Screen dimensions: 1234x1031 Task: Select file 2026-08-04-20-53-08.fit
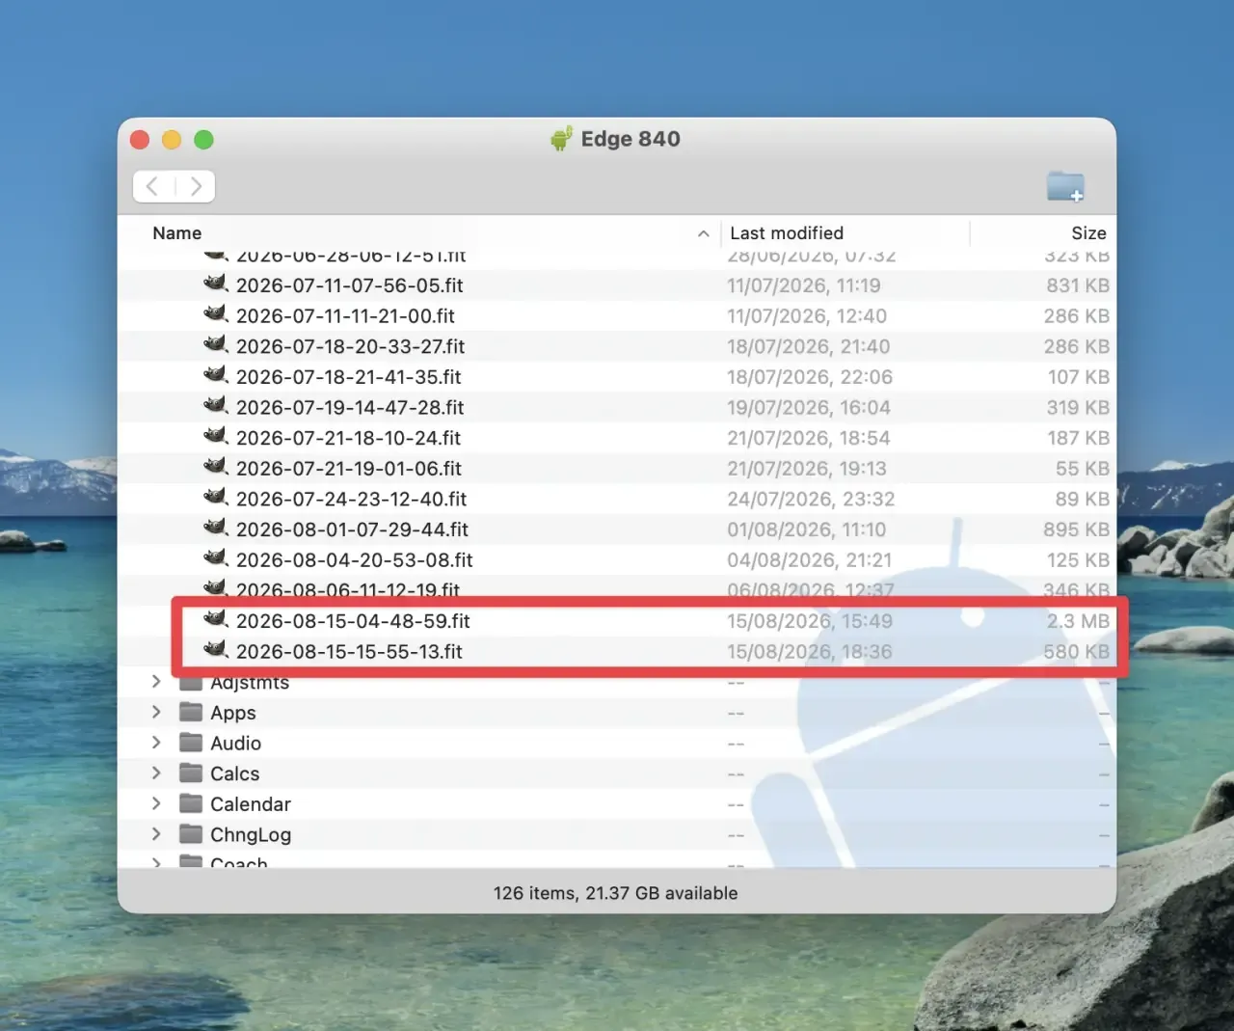point(355,560)
